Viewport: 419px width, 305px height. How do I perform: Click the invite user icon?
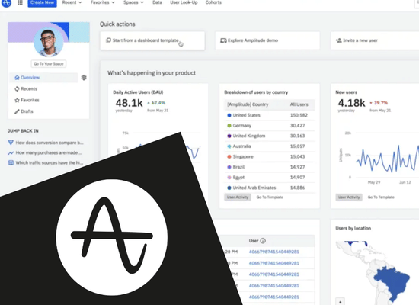tap(338, 40)
